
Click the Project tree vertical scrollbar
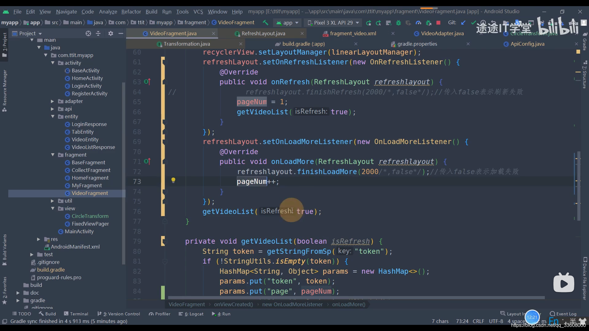(124, 173)
